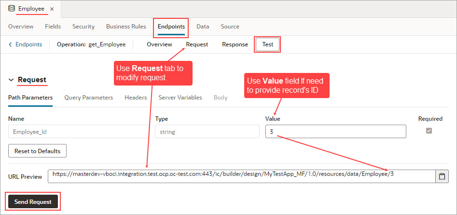
Task: Open the Server Variables tab
Action: coord(180,98)
